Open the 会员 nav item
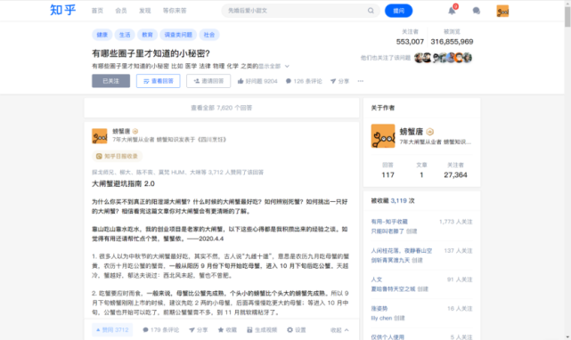The height and width of the screenshot is (340, 571). [x=121, y=11]
